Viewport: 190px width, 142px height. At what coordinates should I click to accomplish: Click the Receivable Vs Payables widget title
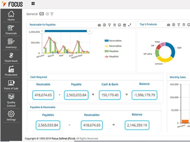coord(43,25)
